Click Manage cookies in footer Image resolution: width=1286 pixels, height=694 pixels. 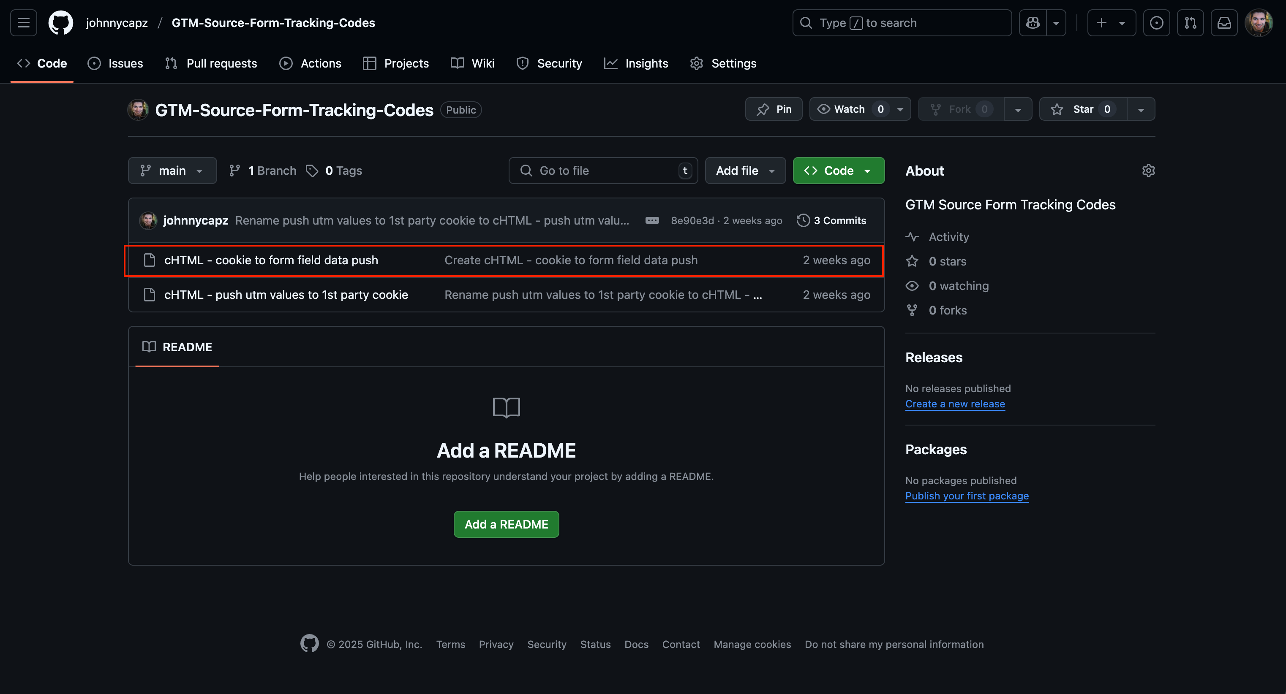coord(752,644)
